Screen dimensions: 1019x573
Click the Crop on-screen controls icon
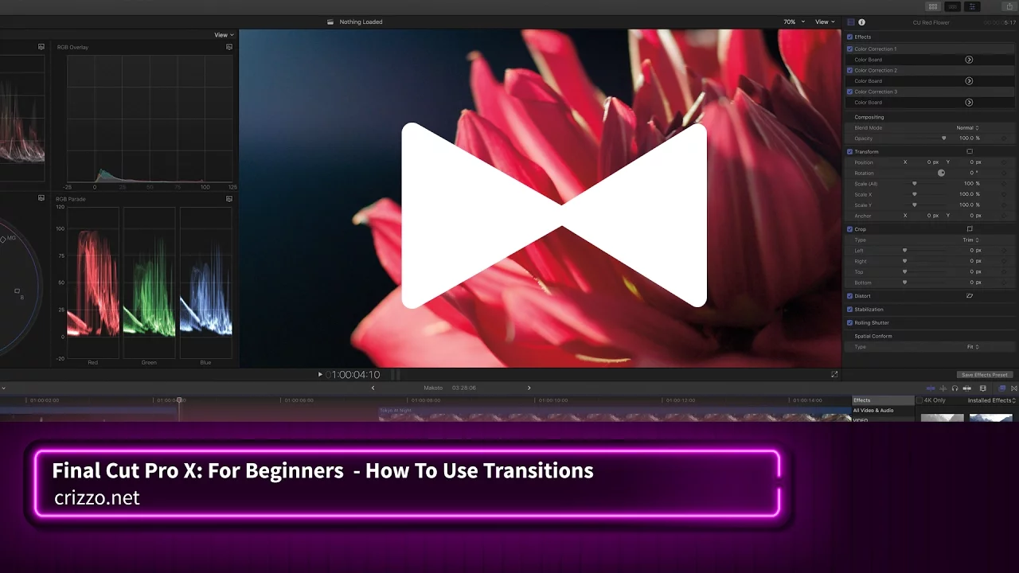(x=970, y=229)
